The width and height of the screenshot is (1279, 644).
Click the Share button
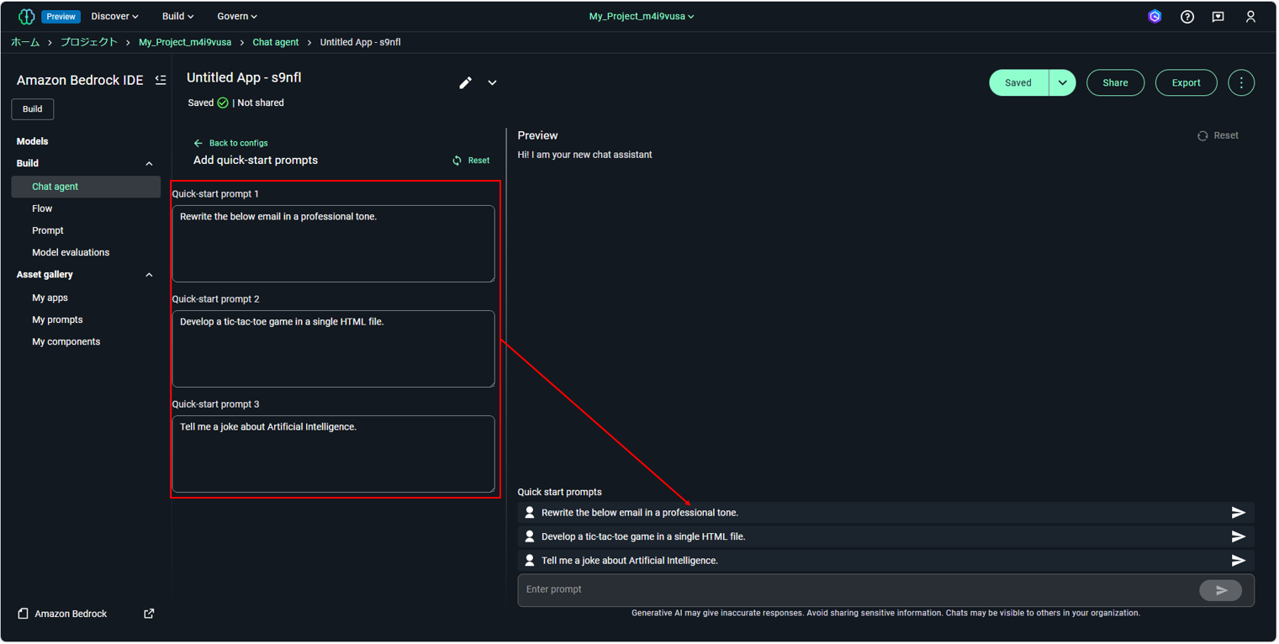tap(1115, 82)
